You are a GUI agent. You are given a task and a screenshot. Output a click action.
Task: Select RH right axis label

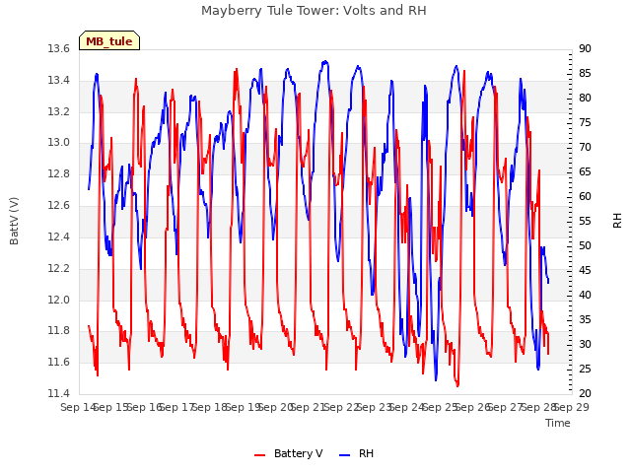617,221
